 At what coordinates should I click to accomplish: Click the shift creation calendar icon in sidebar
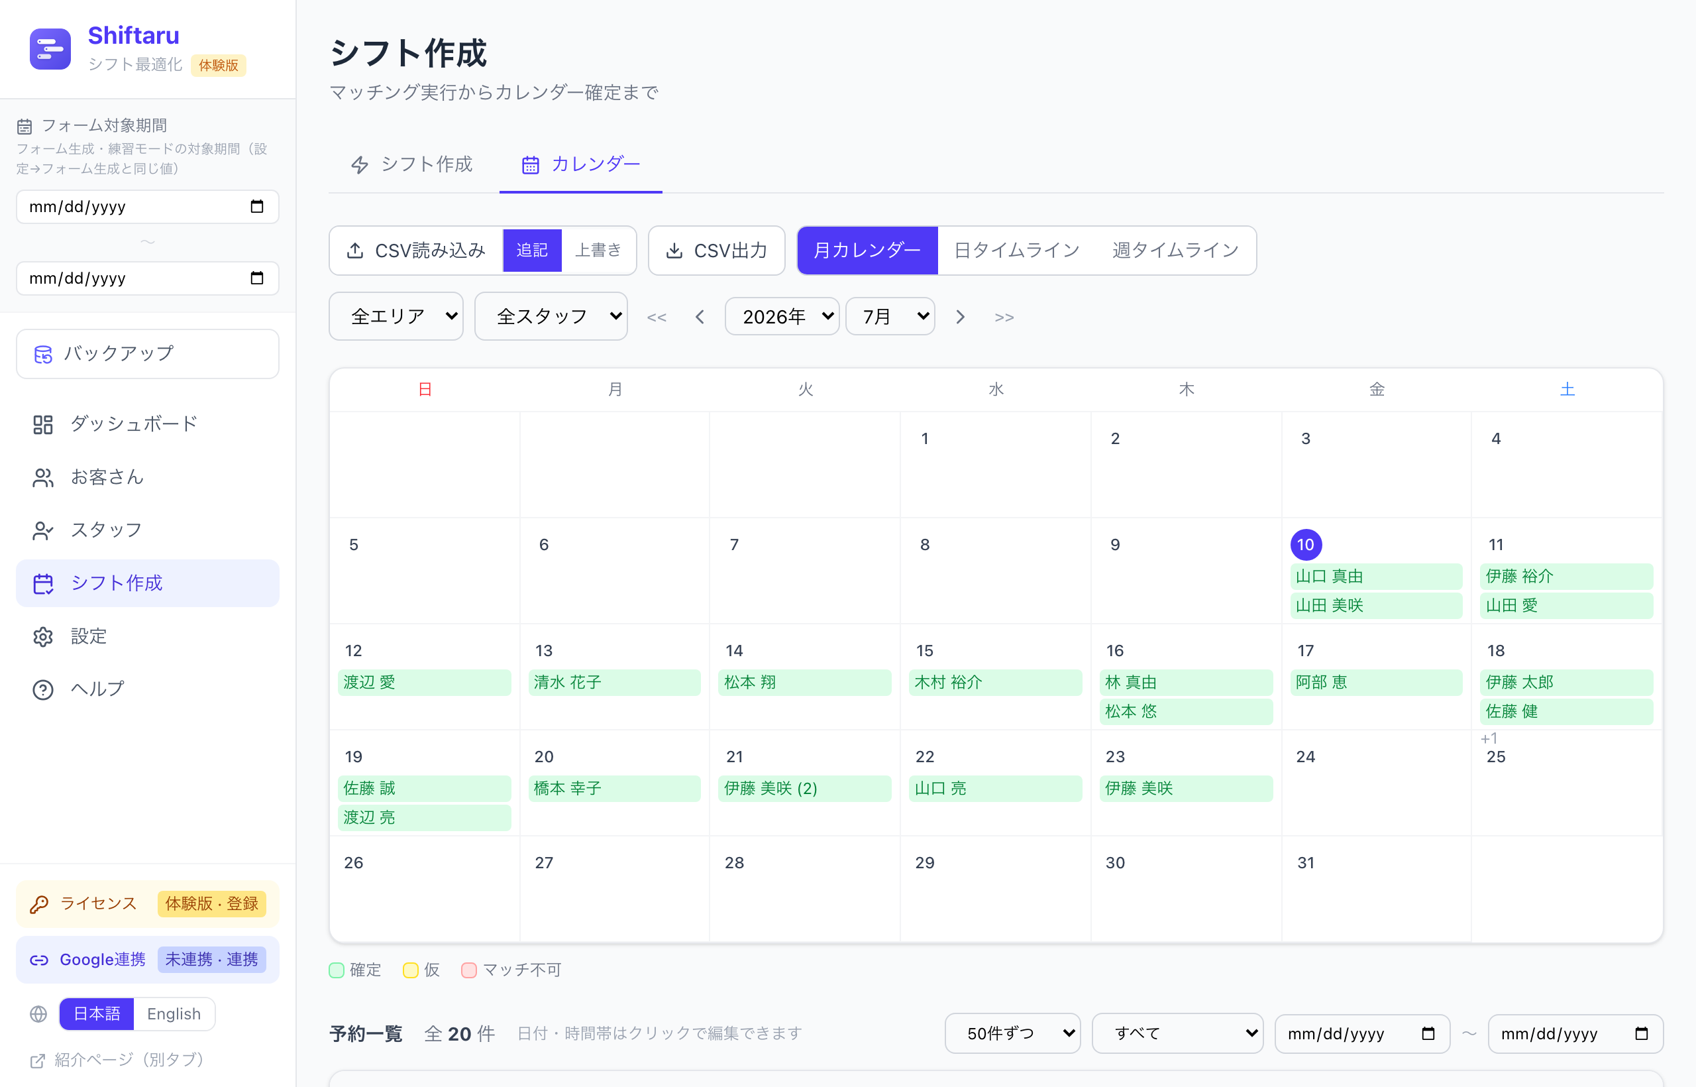pos(43,584)
